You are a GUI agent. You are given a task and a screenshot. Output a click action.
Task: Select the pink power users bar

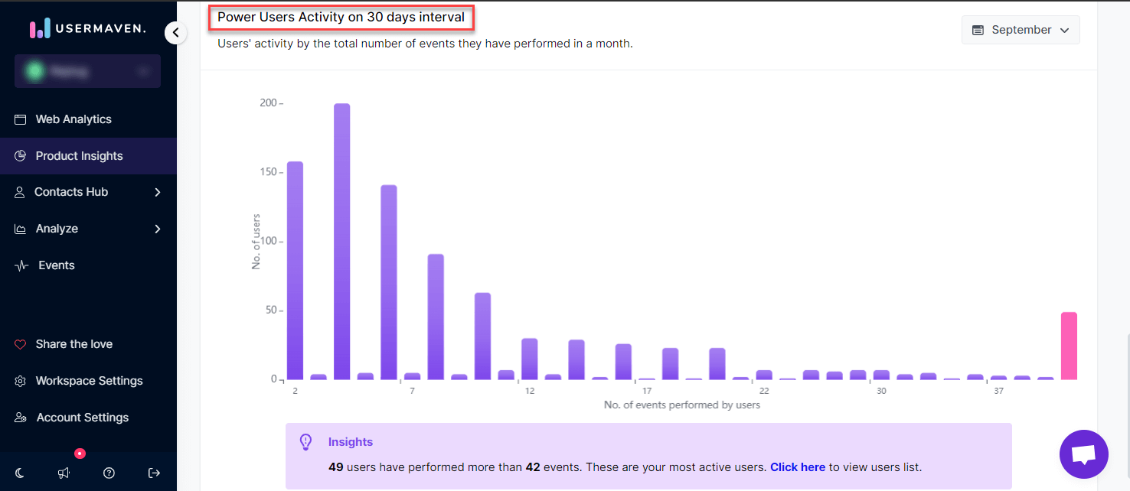(1070, 344)
